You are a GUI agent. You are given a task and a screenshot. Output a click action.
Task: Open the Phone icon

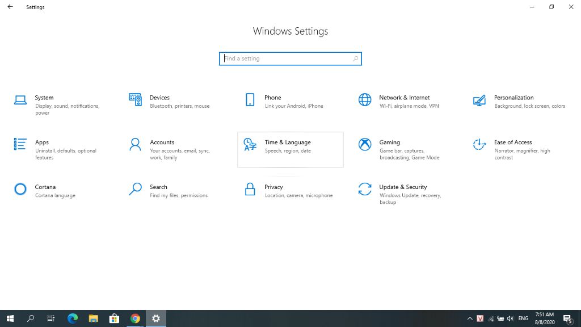(250, 100)
